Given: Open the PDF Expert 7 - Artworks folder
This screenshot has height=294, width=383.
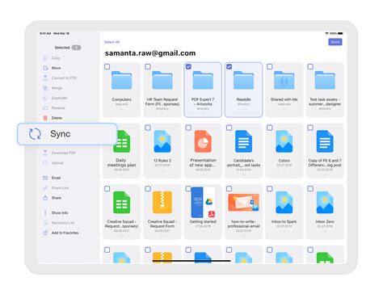Looking at the screenshot, I should pyautogui.click(x=203, y=80).
